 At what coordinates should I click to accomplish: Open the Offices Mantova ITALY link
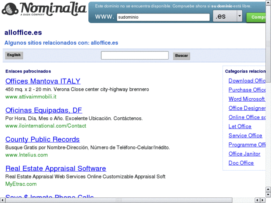click(x=43, y=81)
